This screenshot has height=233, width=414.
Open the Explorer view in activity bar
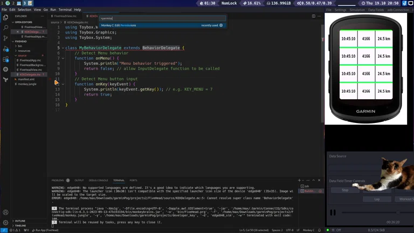[x=5, y=17]
